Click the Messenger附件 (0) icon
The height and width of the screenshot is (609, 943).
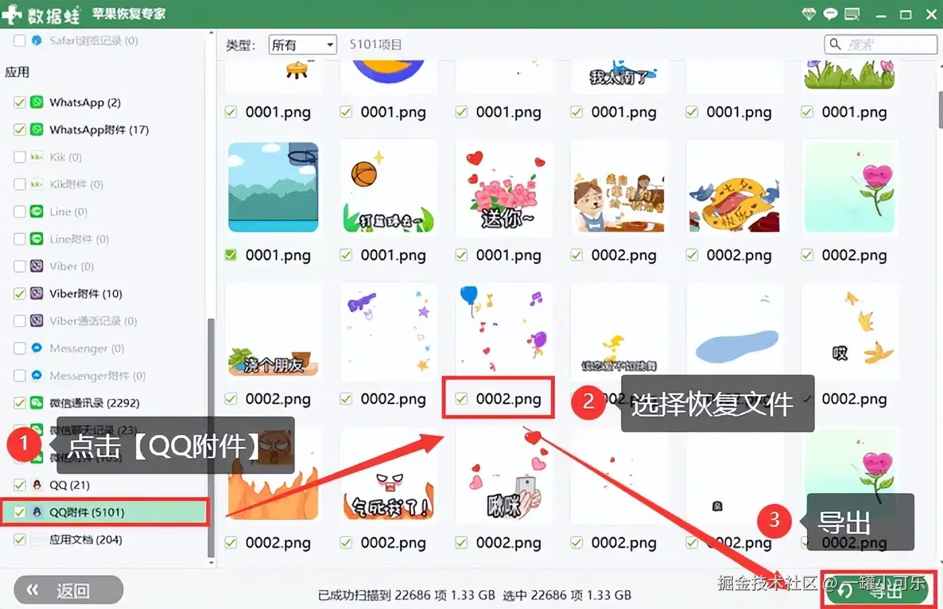point(37,375)
